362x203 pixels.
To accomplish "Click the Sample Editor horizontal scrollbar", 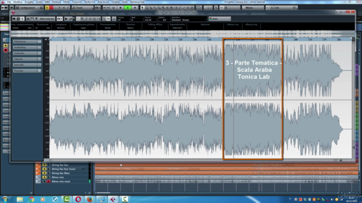I will tap(193, 160).
